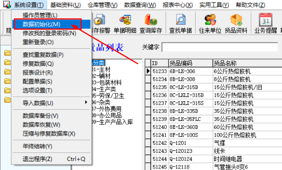
Task: Select the 05-劳保/卫生 category
Action: tap(108, 96)
